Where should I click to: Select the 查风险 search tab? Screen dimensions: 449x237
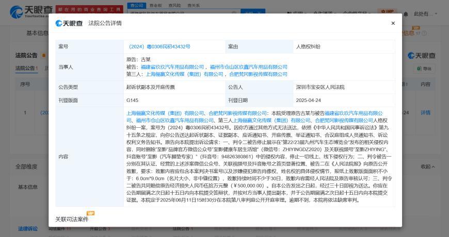[x=174, y=6]
